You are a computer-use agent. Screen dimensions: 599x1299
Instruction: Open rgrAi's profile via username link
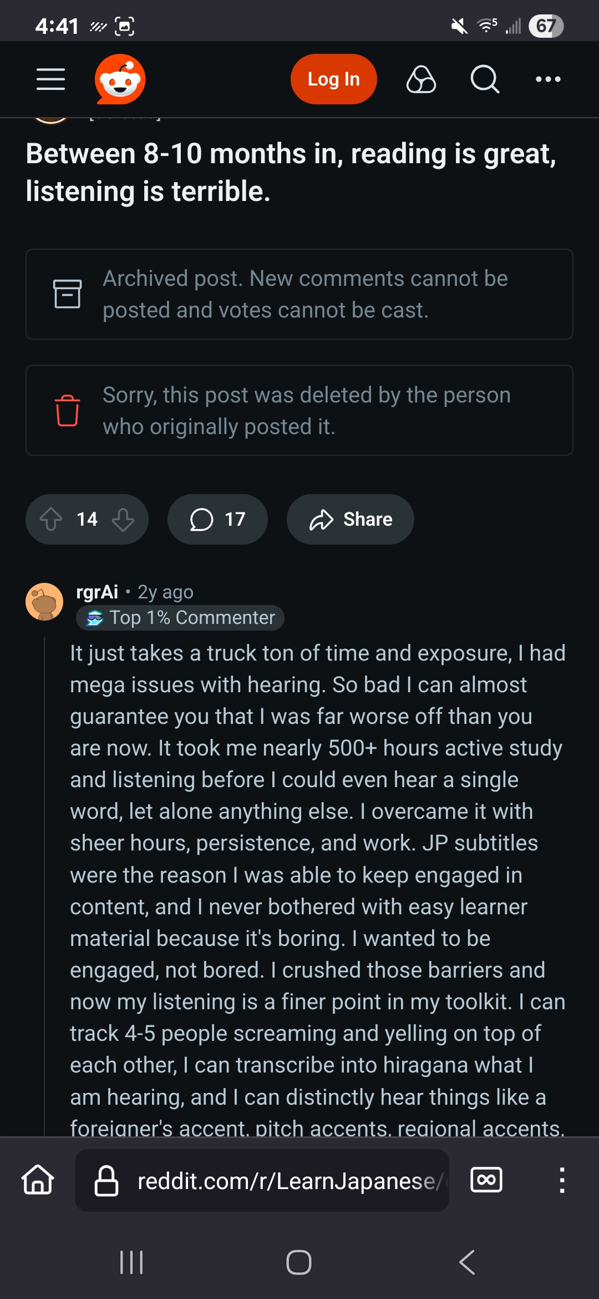pos(97,592)
